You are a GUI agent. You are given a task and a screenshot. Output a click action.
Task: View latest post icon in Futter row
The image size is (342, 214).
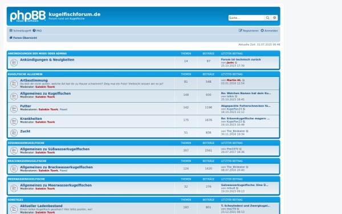(244, 109)
